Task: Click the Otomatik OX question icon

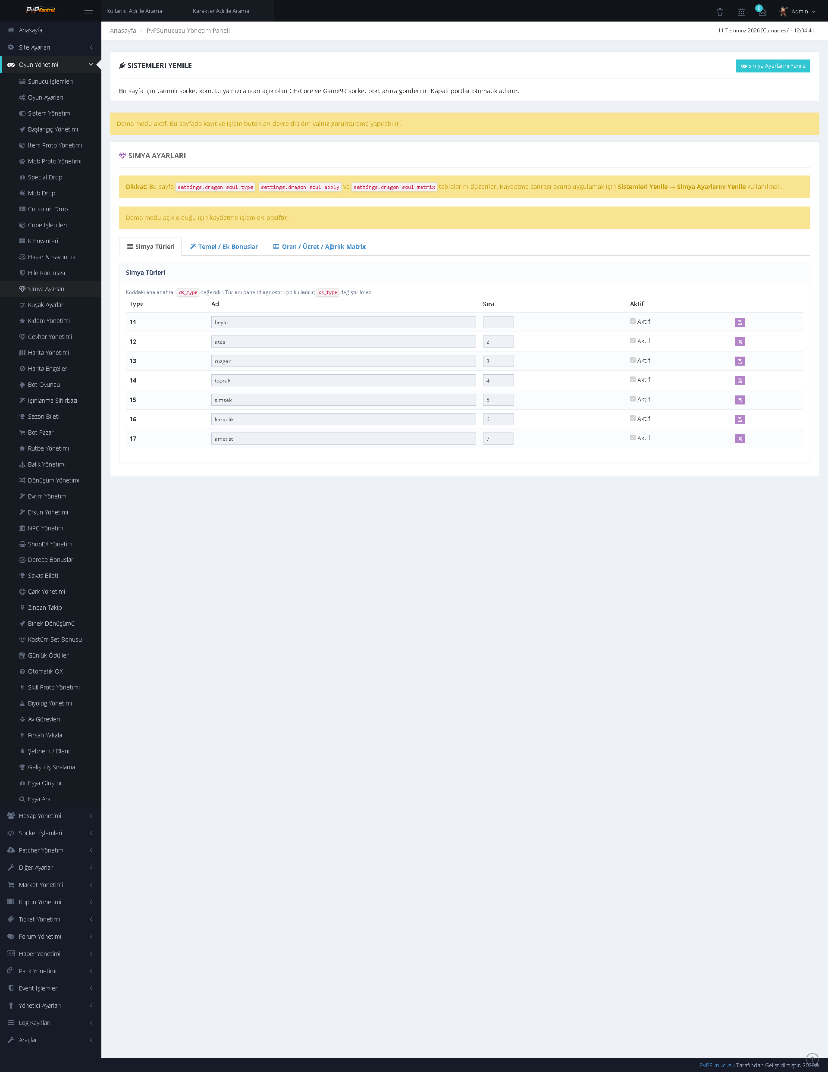Action: pyautogui.click(x=22, y=671)
